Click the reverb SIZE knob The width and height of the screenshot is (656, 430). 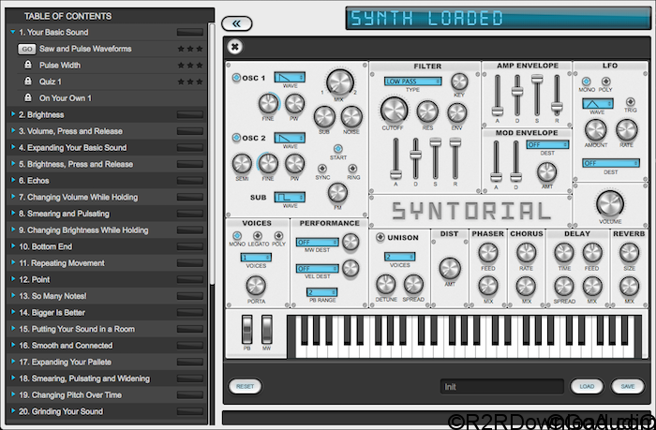point(629,253)
